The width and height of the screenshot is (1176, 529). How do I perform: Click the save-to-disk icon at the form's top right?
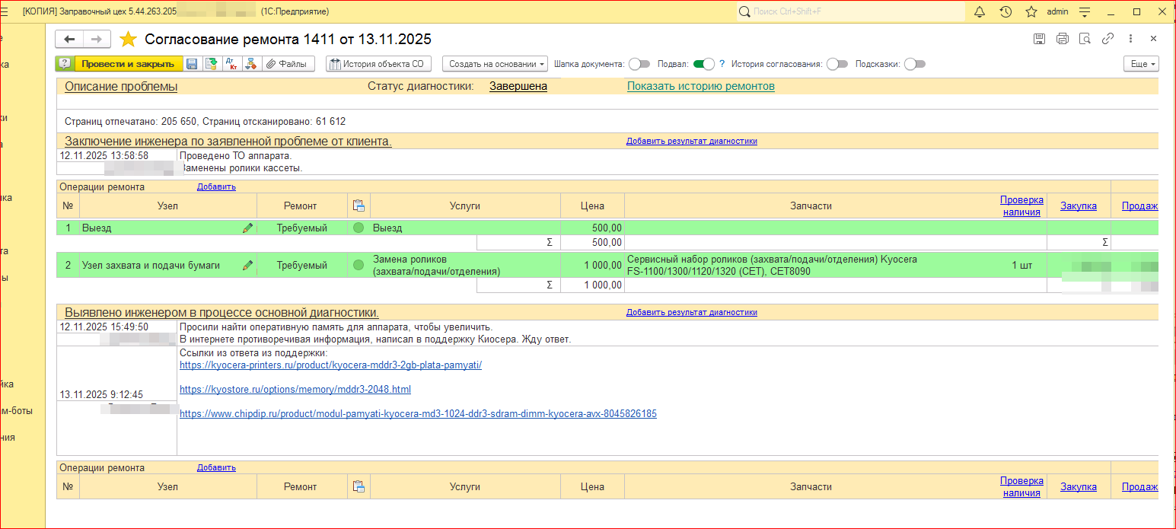(x=1039, y=38)
